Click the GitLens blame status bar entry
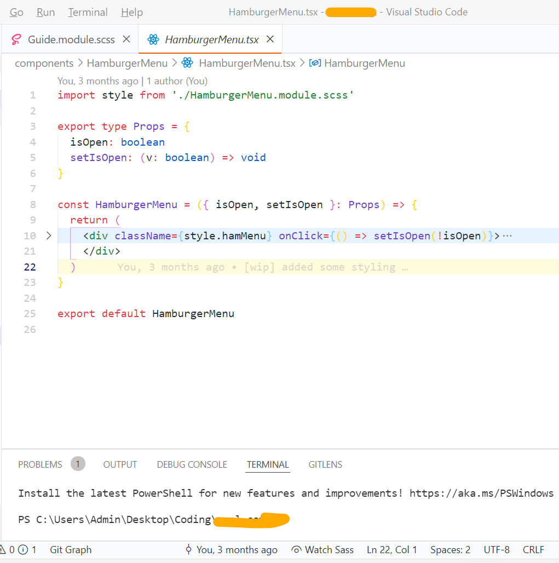 click(232, 550)
